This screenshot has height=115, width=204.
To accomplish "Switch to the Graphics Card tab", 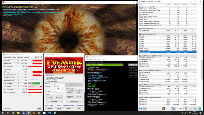I will tap(7, 57).
